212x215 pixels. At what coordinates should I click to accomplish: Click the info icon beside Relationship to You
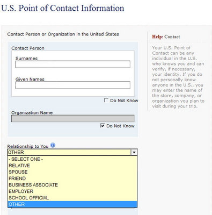pyautogui.click(x=53, y=145)
